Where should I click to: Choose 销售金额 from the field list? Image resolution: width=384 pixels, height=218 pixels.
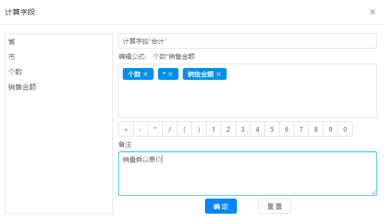click(x=22, y=87)
